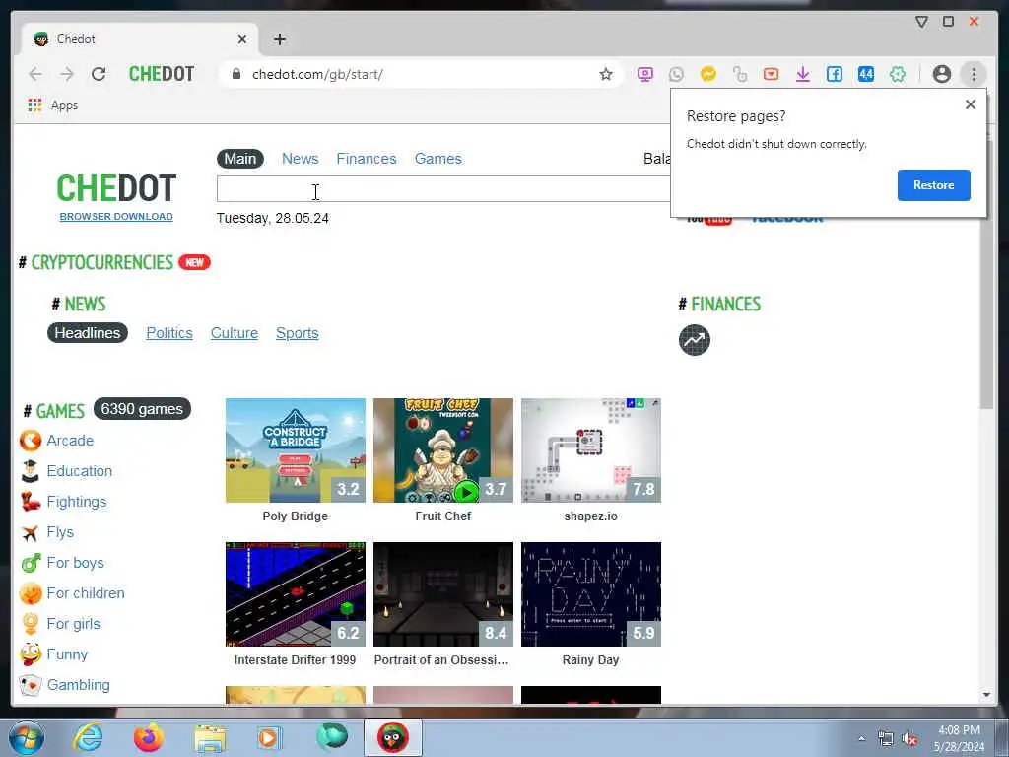Open the Gambling games category
The width and height of the screenshot is (1009, 757).
click(78, 685)
